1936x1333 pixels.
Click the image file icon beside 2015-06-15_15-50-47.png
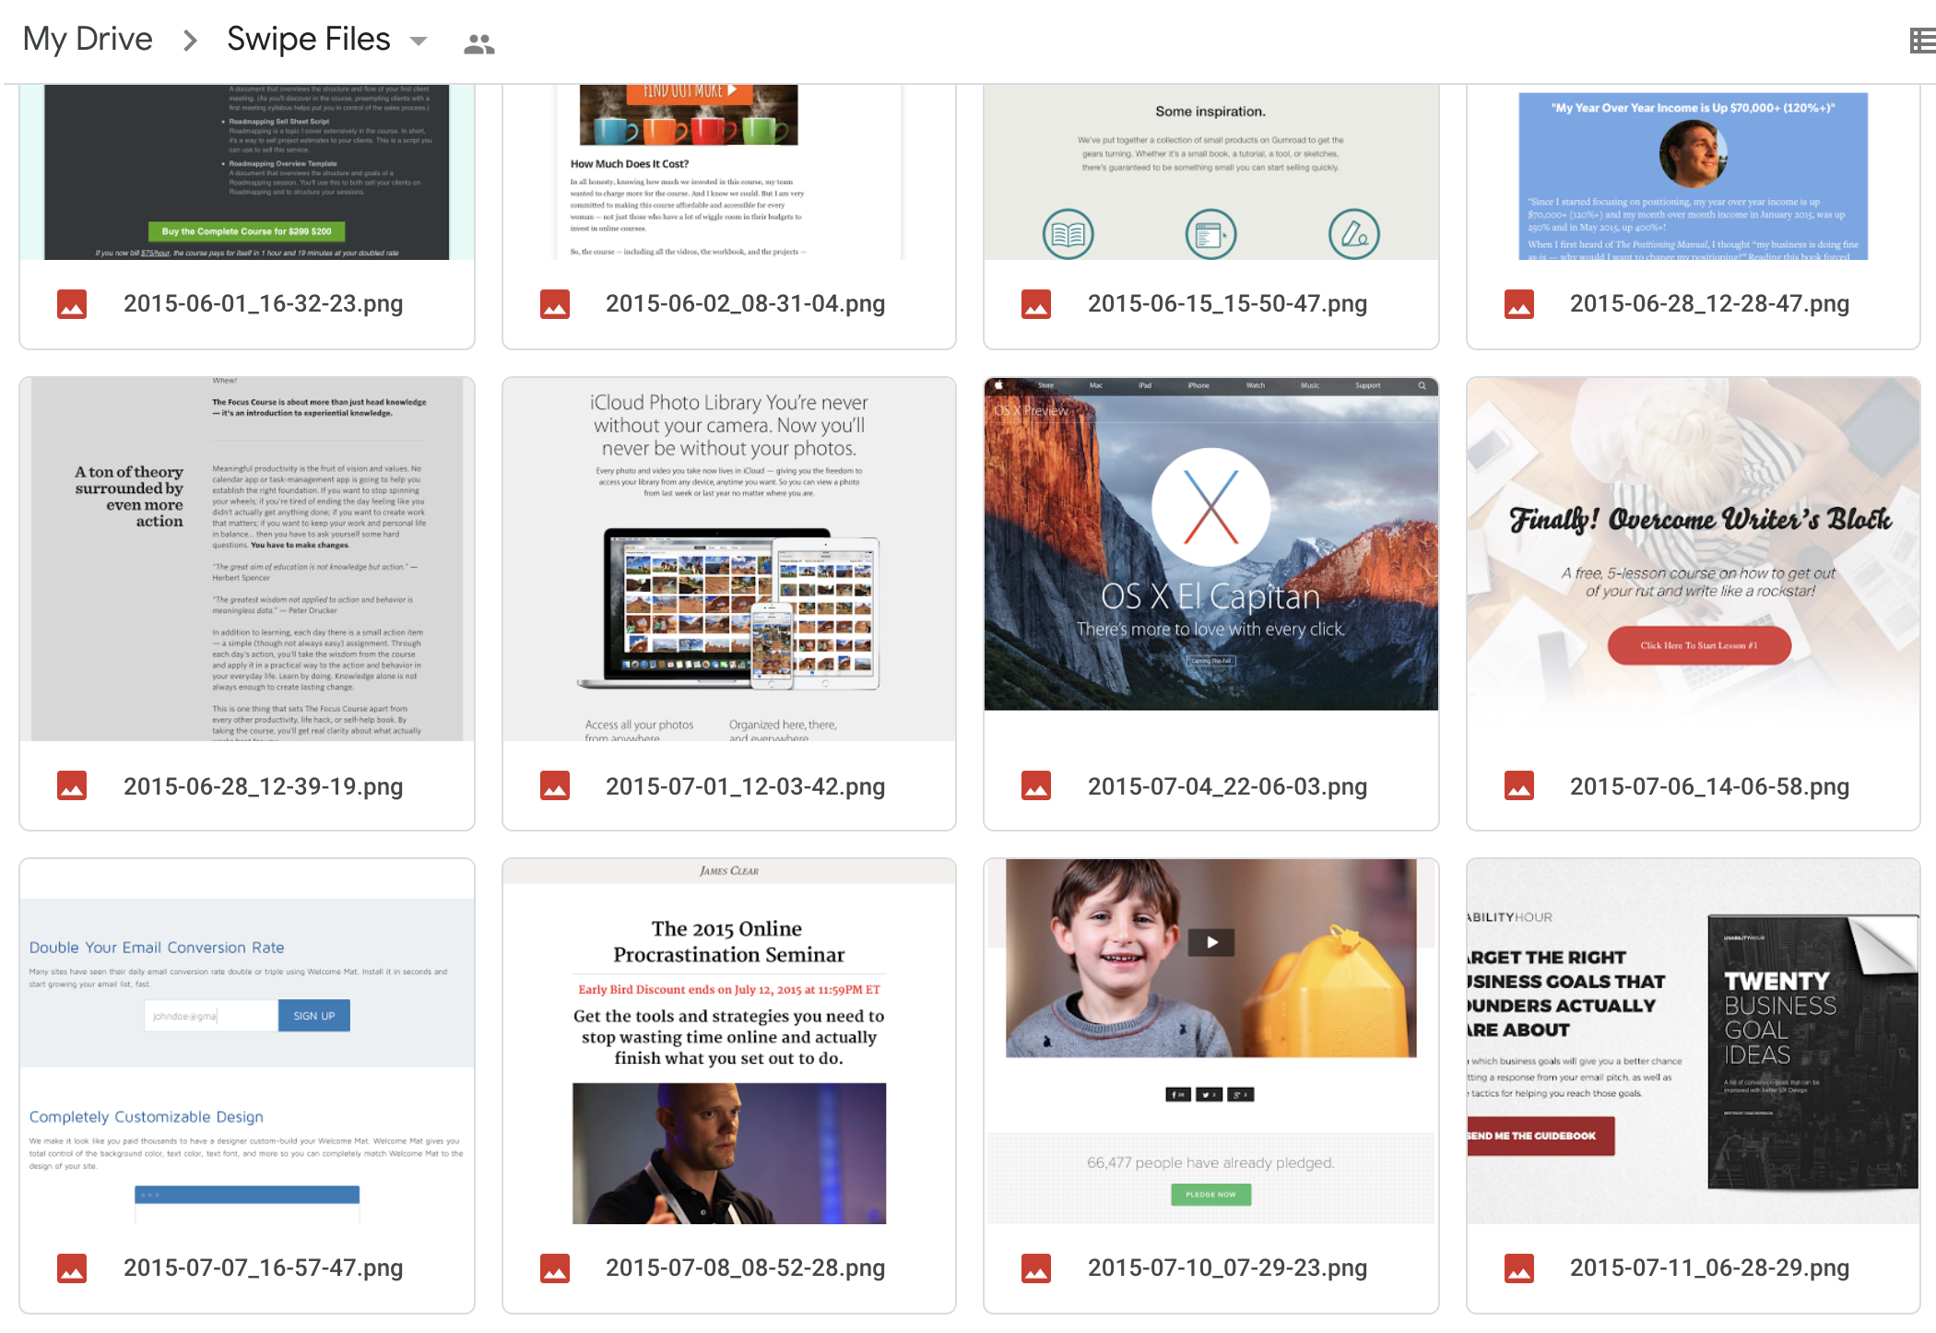click(1036, 302)
